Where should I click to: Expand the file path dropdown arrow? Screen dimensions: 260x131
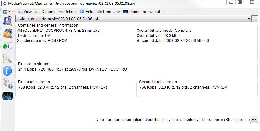pyautogui.click(x=249, y=19)
